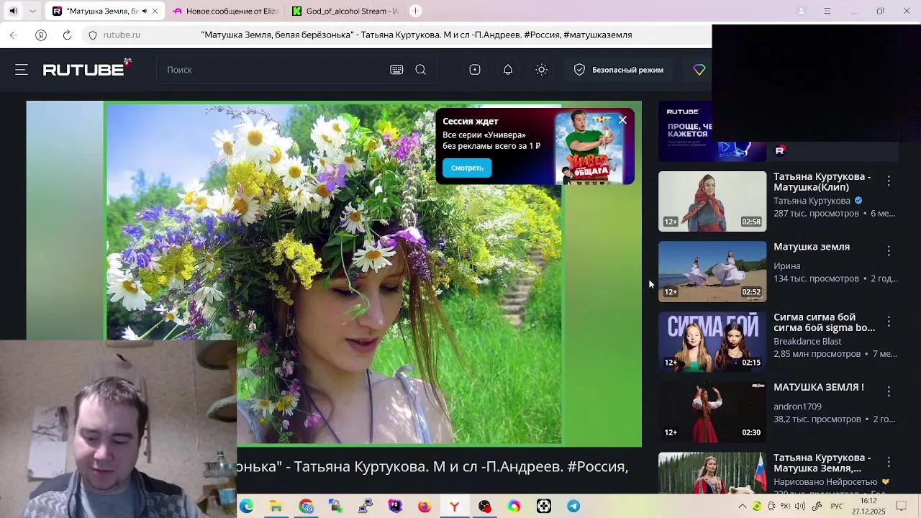Click the RUTUBE logo
This screenshot has height=518, width=921.
pos(86,68)
